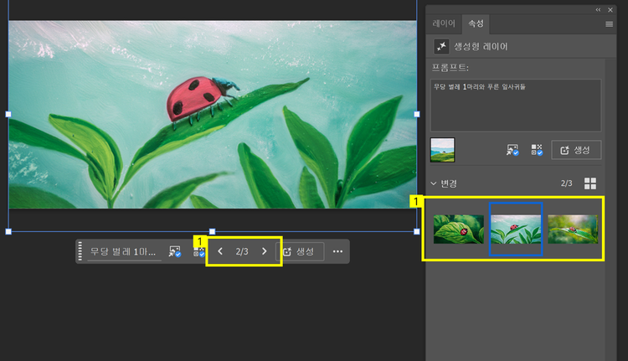Open reference image settings in Properties panel
This screenshot has width=628, height=361.
coord(512,150)
